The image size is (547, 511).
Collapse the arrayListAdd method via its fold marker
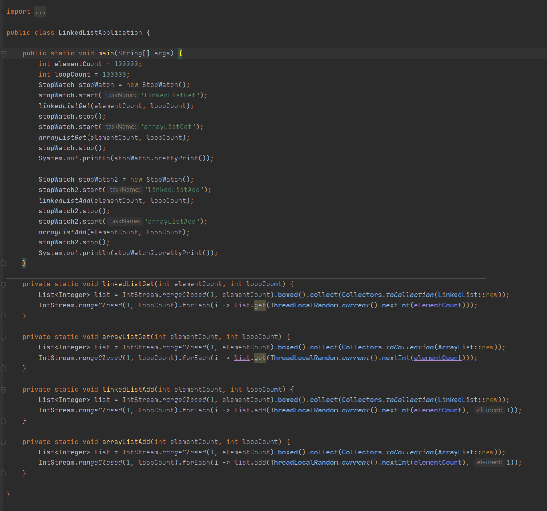3,442
